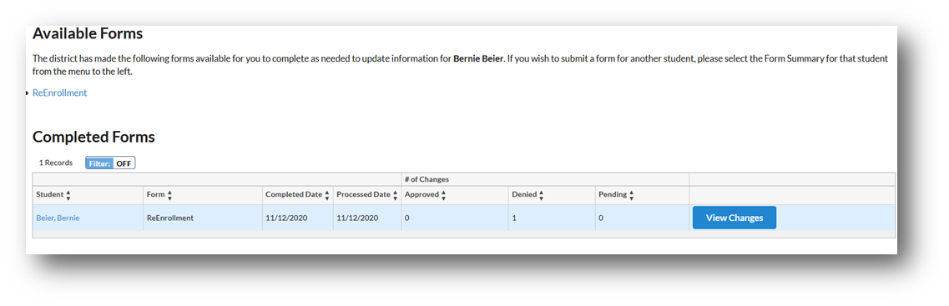Click the View Changes button
The image size is (949, 306).
734,218
